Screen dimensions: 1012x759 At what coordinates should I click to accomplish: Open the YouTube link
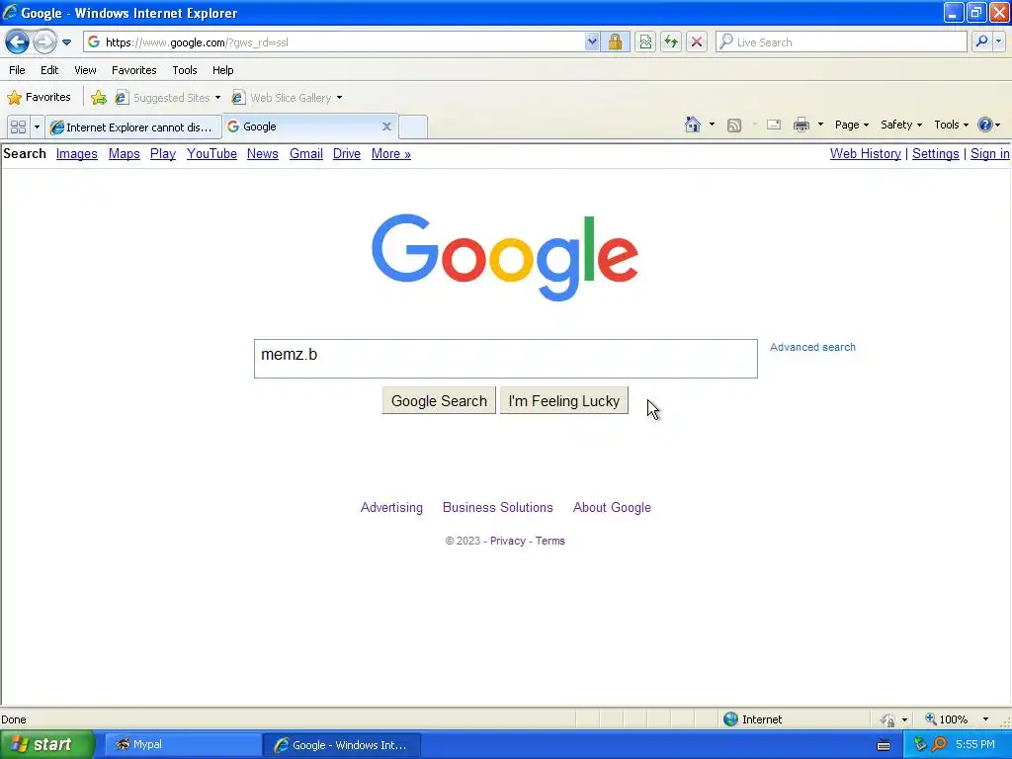[x=211, y=153]
